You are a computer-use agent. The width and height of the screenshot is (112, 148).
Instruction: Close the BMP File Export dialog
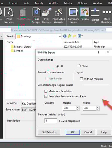point(108,52)
